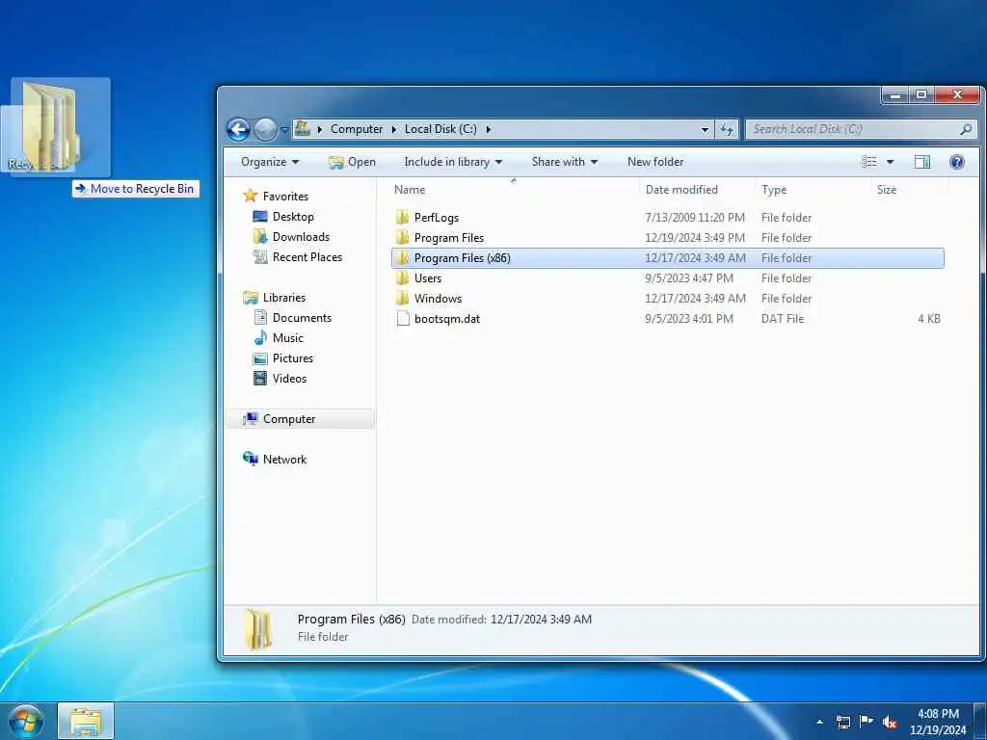Open Explorer help icon
Screen dimensions: 987x740
[x=957, y=162]
